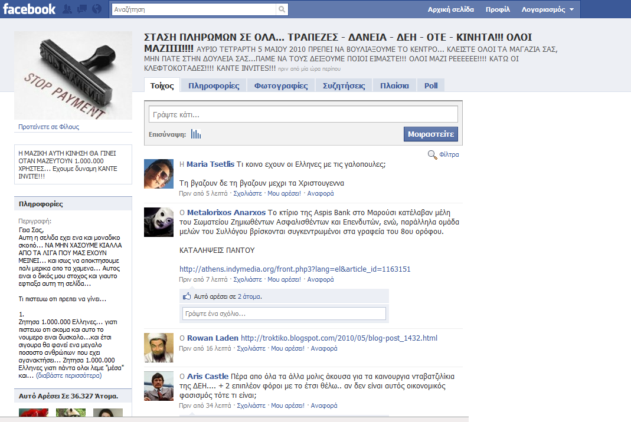Click Σχολιάστε on Maria Tsetlis post
631x422 pixels.
(247, 194)
